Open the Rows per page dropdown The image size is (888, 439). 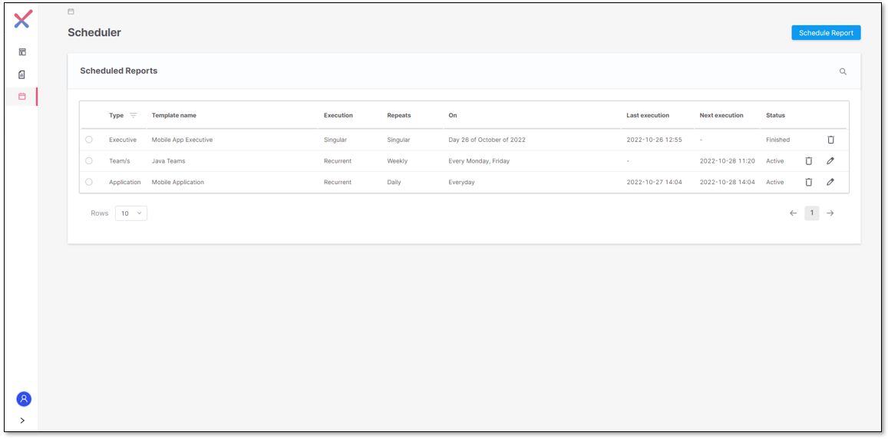(131, 213)
